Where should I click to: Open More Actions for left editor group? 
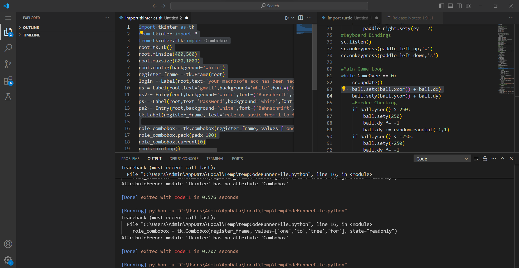pos(309,18)
